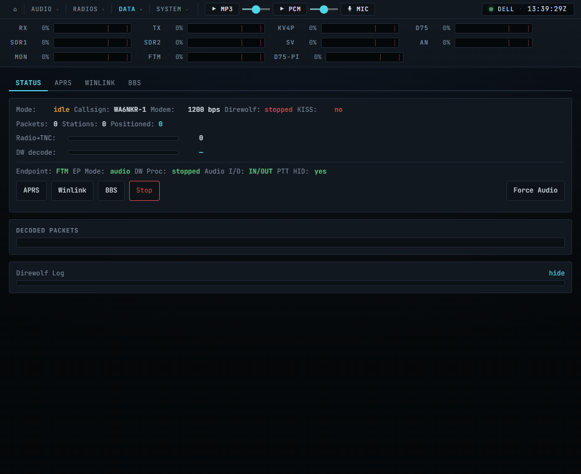Start Winlink mode button

pos(72,191)
